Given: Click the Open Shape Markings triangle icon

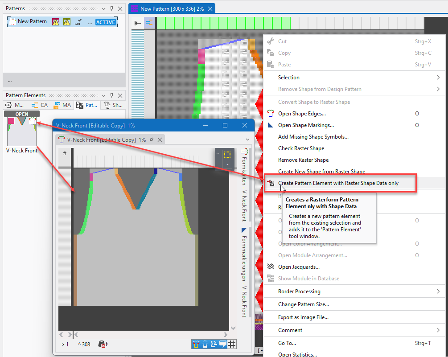Looking at the screenshot, I should click(x=270, y=125).
